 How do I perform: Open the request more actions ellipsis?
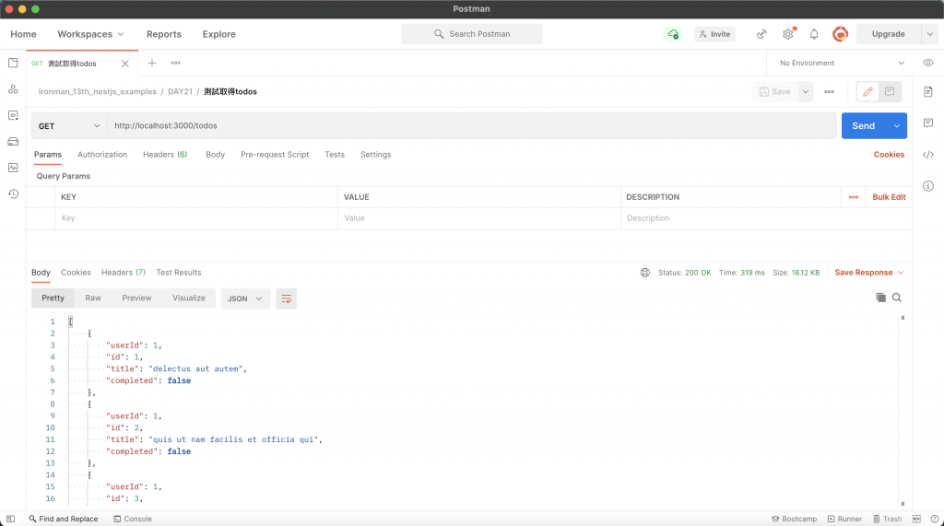click(x=829, y=91)
